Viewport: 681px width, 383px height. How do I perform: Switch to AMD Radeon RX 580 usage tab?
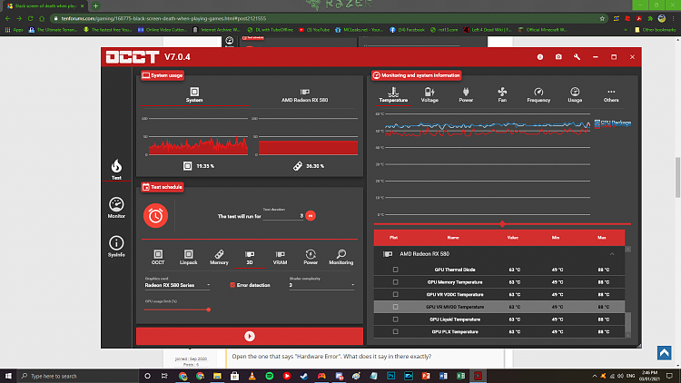click(305, 94)
